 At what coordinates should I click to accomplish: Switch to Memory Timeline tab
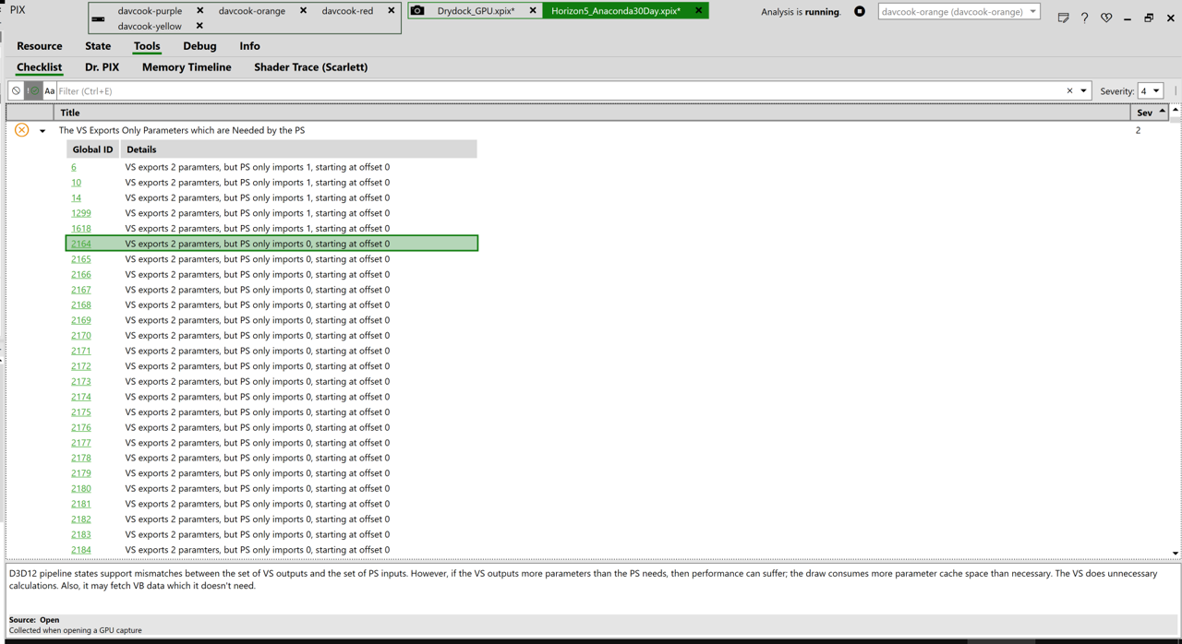(x=187, y=67)
